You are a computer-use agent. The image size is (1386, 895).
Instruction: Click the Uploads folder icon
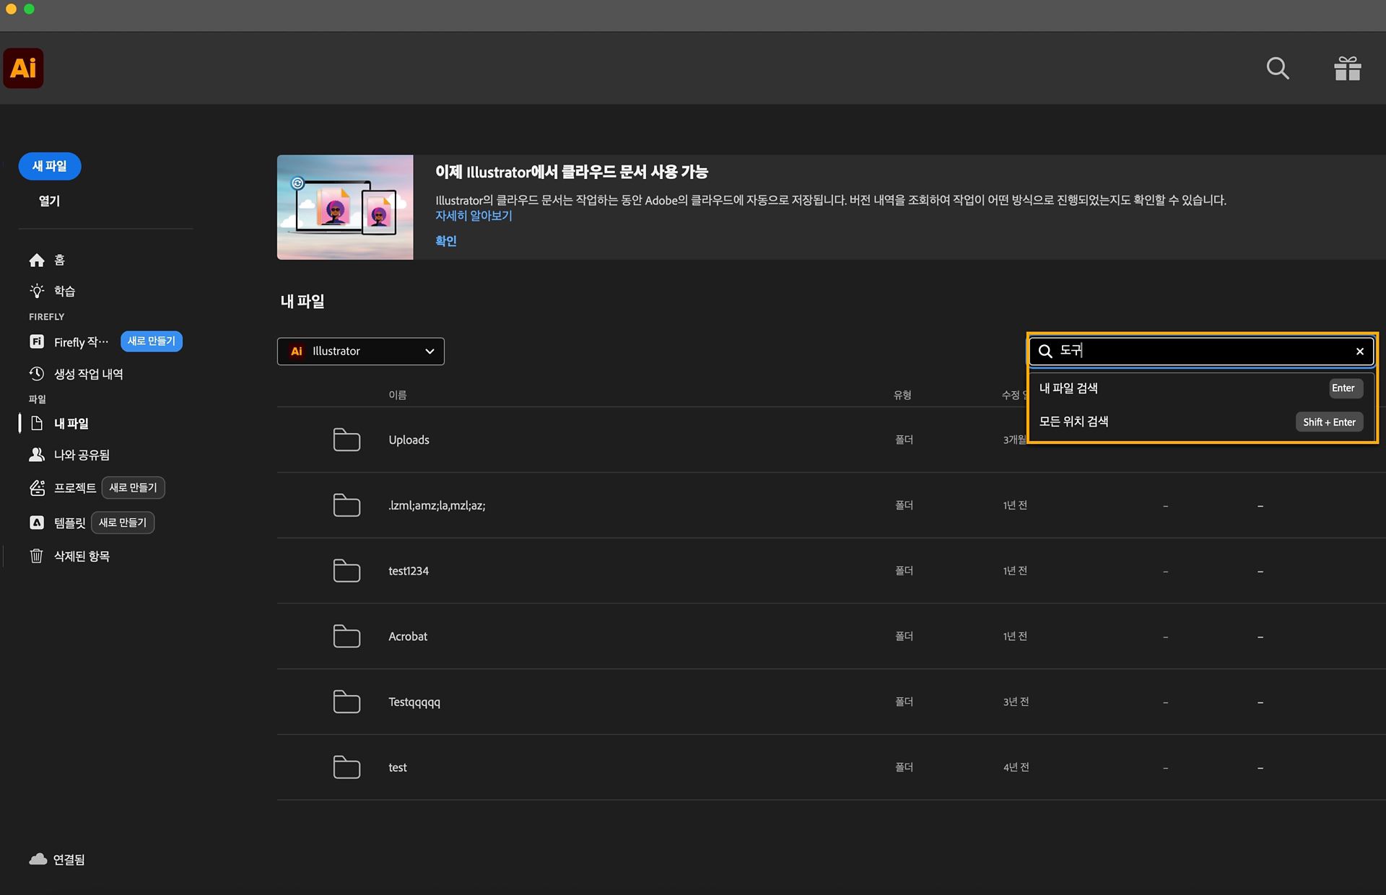coord(346,440)
